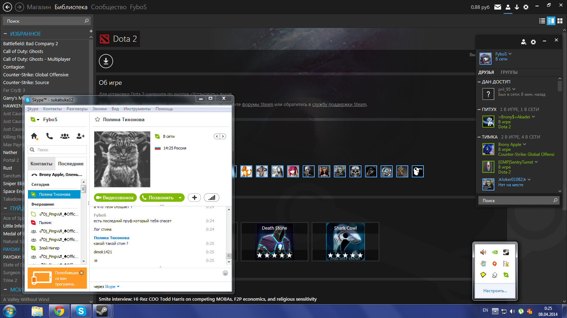Image resolution: width=567 pixels, height=318 pixels.
Task: Open Skype phone dial icon
Action: coord(50,136)
